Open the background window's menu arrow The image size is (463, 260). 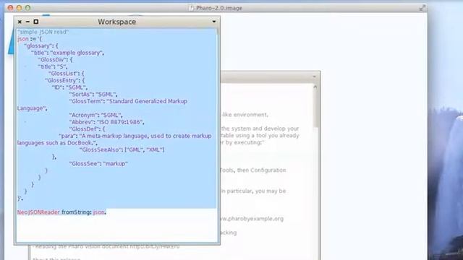click(314, 77)
